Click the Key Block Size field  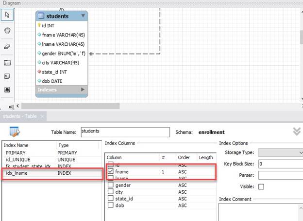point(281,164)
